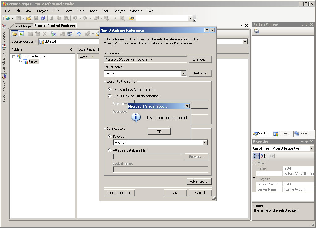Screen dimensions: 316x228
Task: Click OK at bottom of New Database Reference dialog
Action: [175, 193]
